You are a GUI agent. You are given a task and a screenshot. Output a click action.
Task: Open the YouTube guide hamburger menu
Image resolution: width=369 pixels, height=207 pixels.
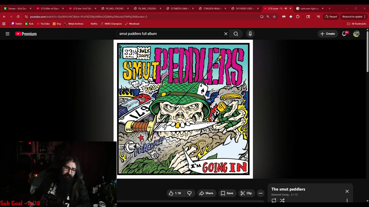pos(7,34)
